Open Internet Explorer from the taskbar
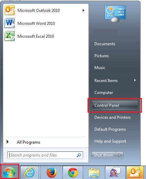The image size is (146, 179). pos(30,173)
